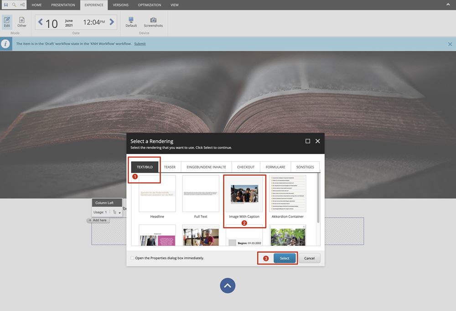Go to the previous date arrow
The width and height of the screenshot is (456, 311).
(40, 22)
